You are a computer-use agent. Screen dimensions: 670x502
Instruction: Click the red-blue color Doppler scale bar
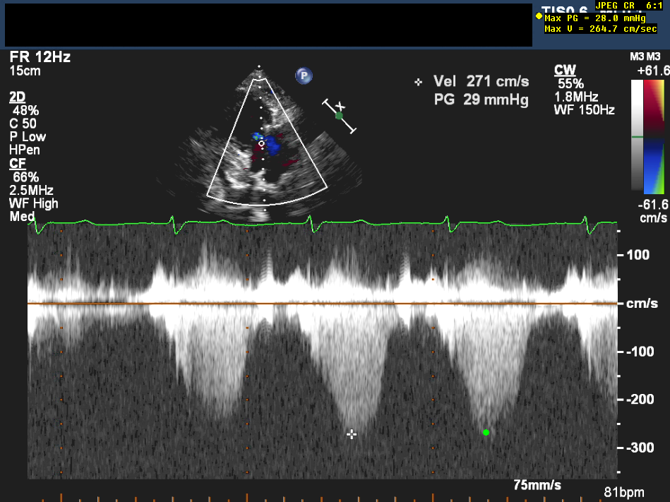tap(654, 136)
